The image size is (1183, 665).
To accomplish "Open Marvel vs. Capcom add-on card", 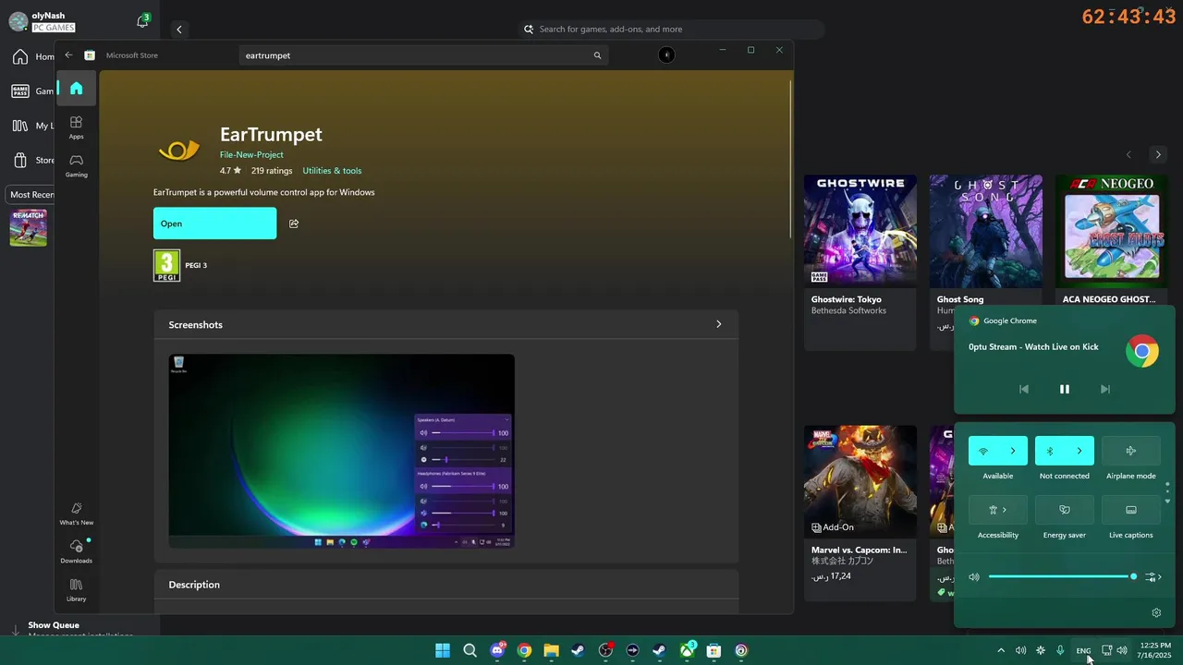I will pos(860,514).
